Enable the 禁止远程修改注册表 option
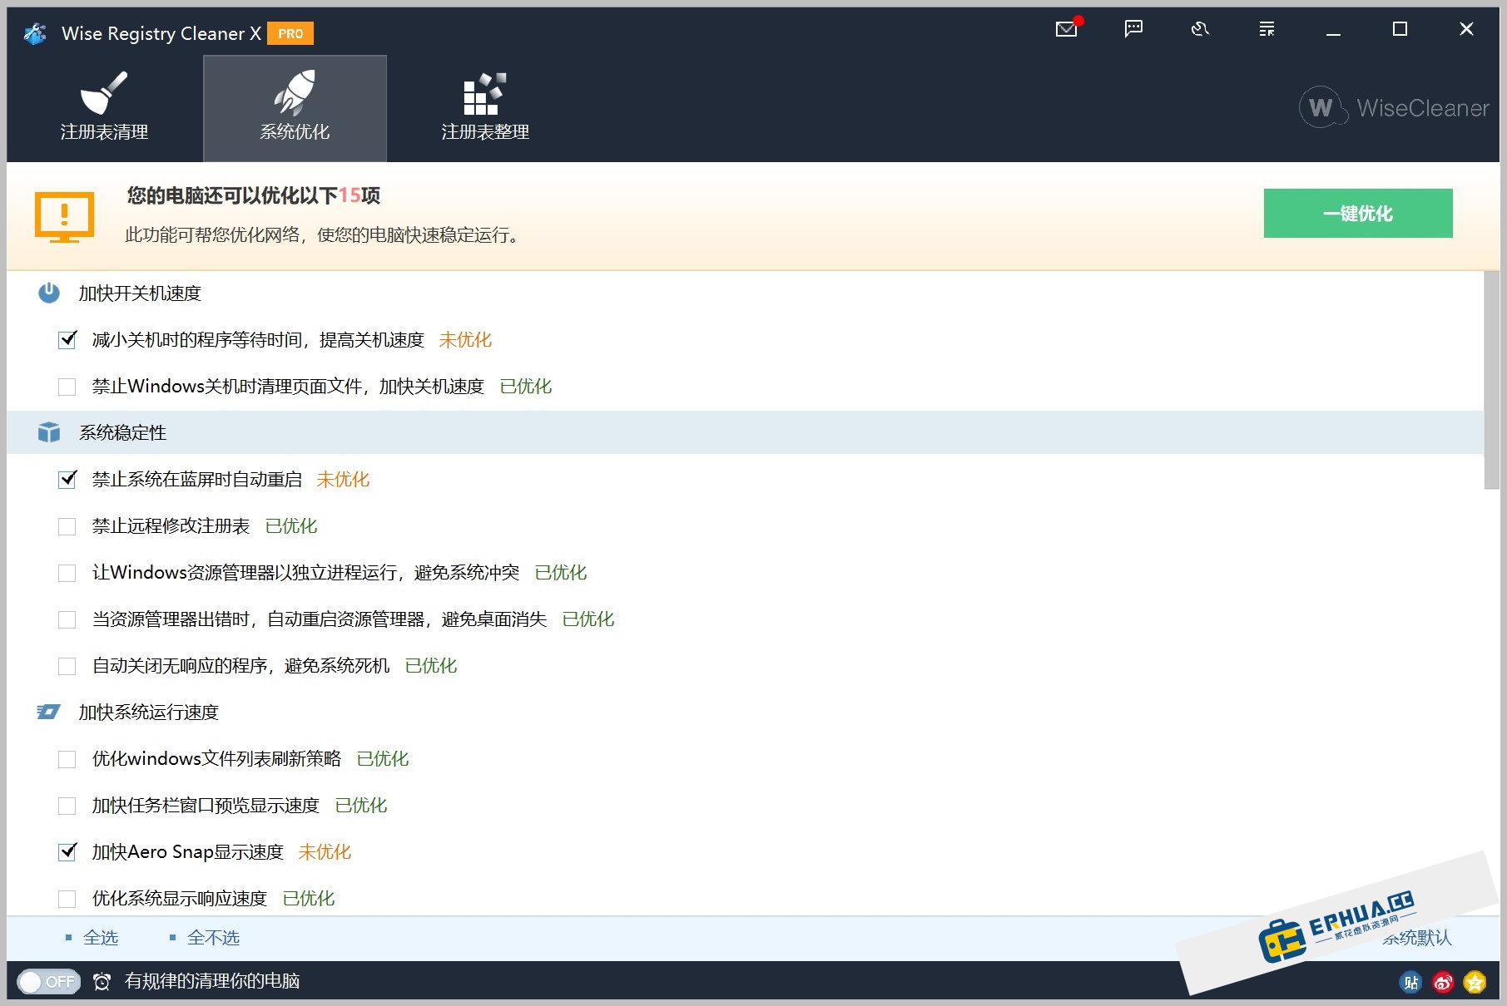 67,525
